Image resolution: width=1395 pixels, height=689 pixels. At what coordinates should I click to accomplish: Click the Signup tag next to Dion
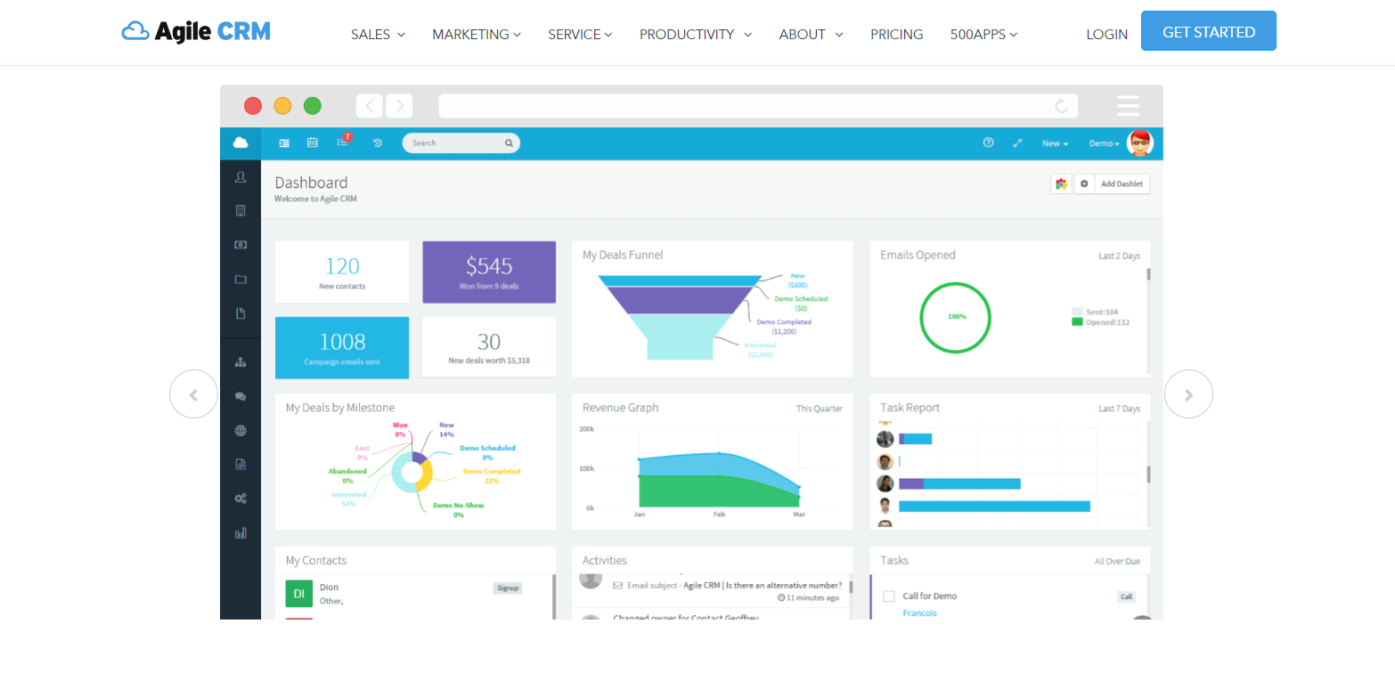508,588
